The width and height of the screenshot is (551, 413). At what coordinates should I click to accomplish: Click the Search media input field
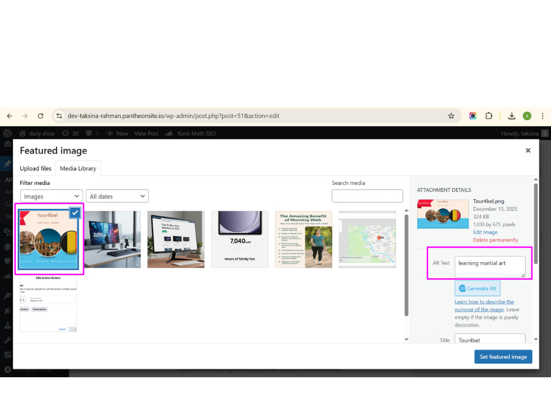coord(367,196)
